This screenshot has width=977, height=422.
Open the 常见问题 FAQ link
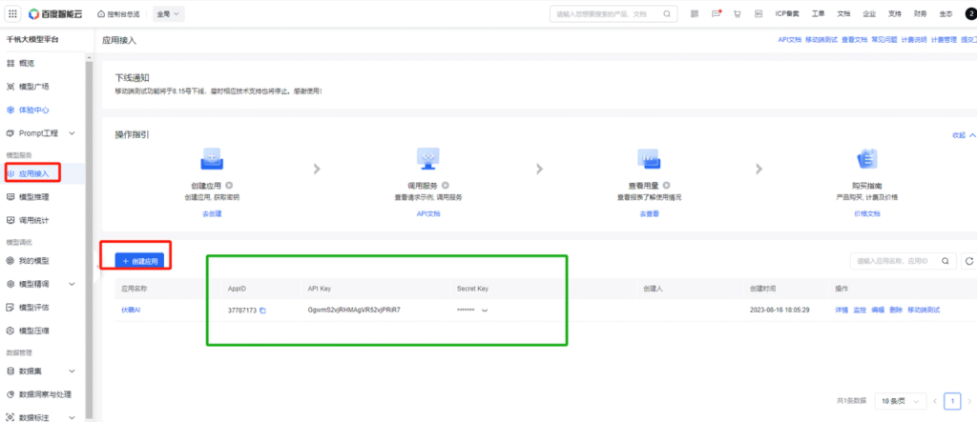click(x=884, y=40)
